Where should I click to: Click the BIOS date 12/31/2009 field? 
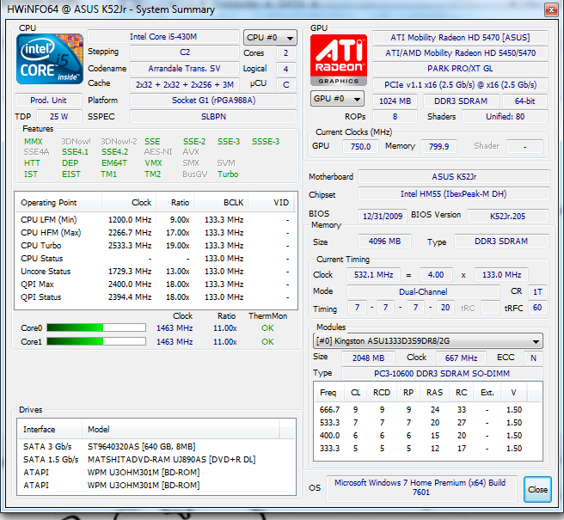(x=383, y=216)
